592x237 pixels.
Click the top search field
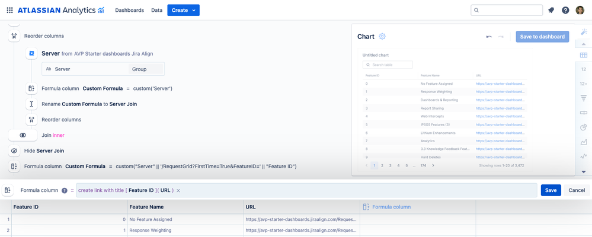coord(507,10)
